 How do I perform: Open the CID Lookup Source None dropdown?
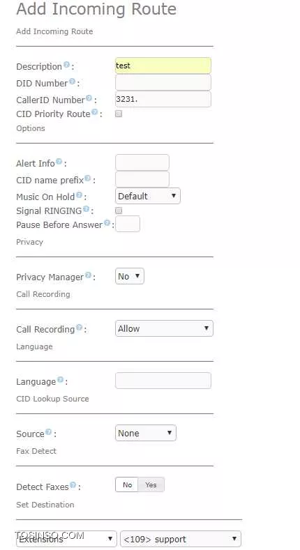pyautogui.click(x=146, y=433)
